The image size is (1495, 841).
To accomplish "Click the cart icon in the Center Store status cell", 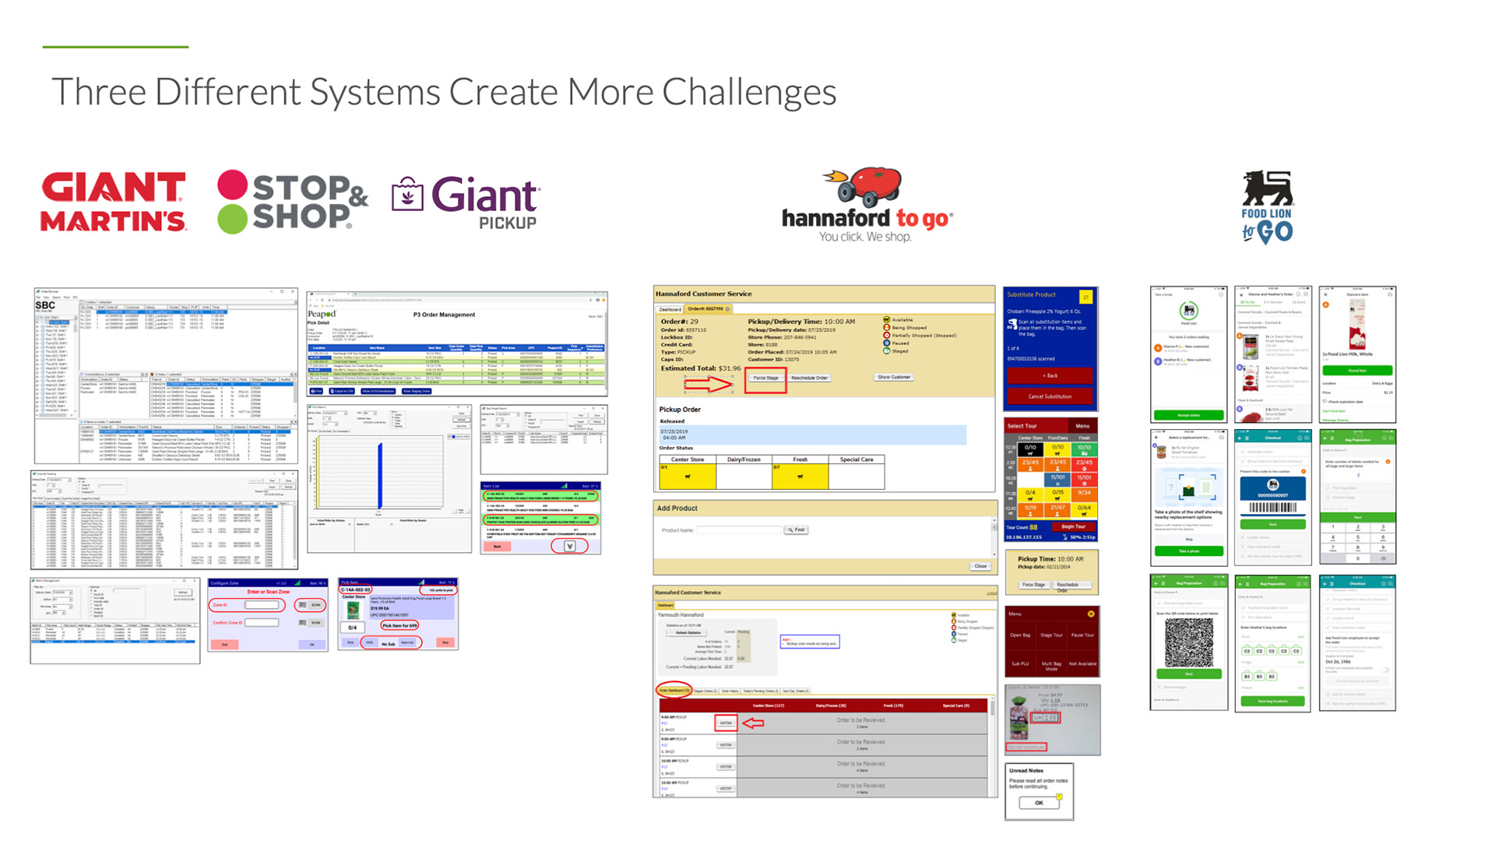I will (x=688, y=477).
